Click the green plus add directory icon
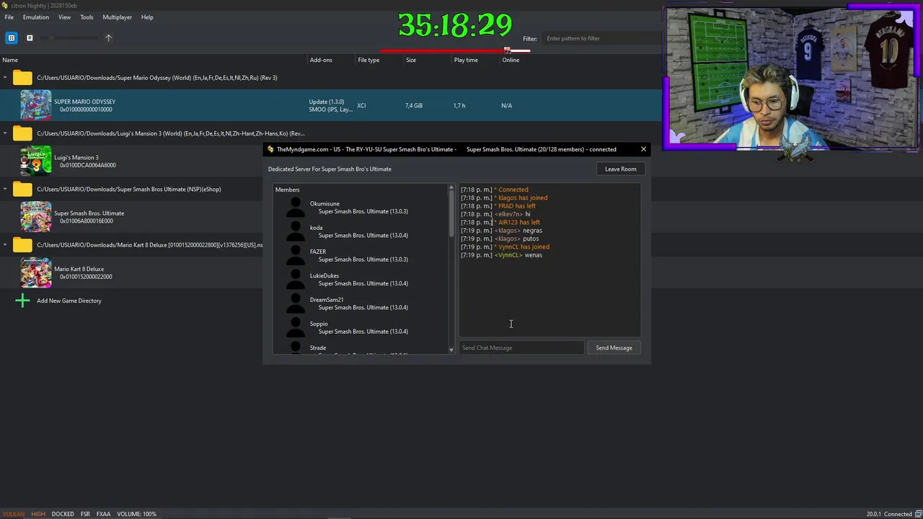Viewport: 923px width, 519px height. tap(22, 301)
